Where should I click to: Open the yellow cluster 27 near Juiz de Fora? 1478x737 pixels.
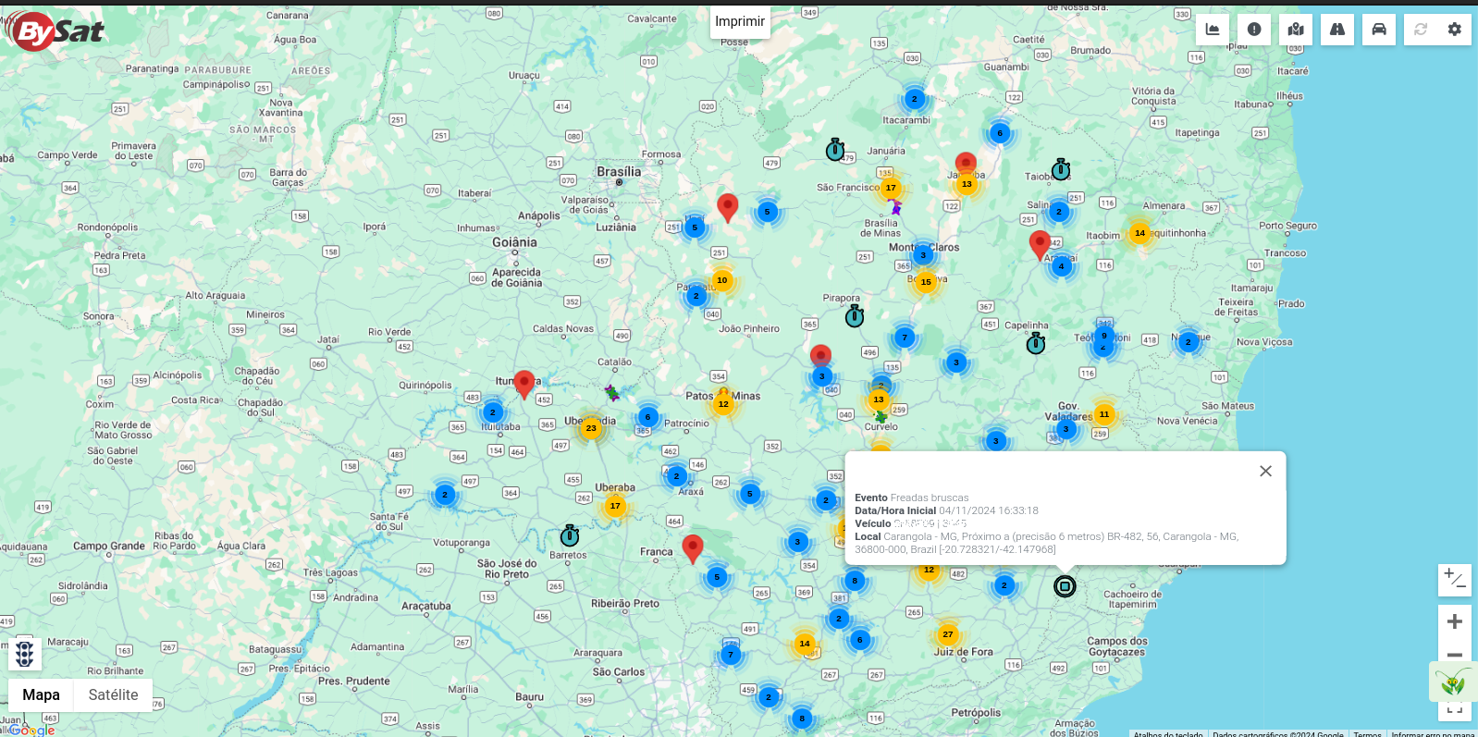(947, 634)
